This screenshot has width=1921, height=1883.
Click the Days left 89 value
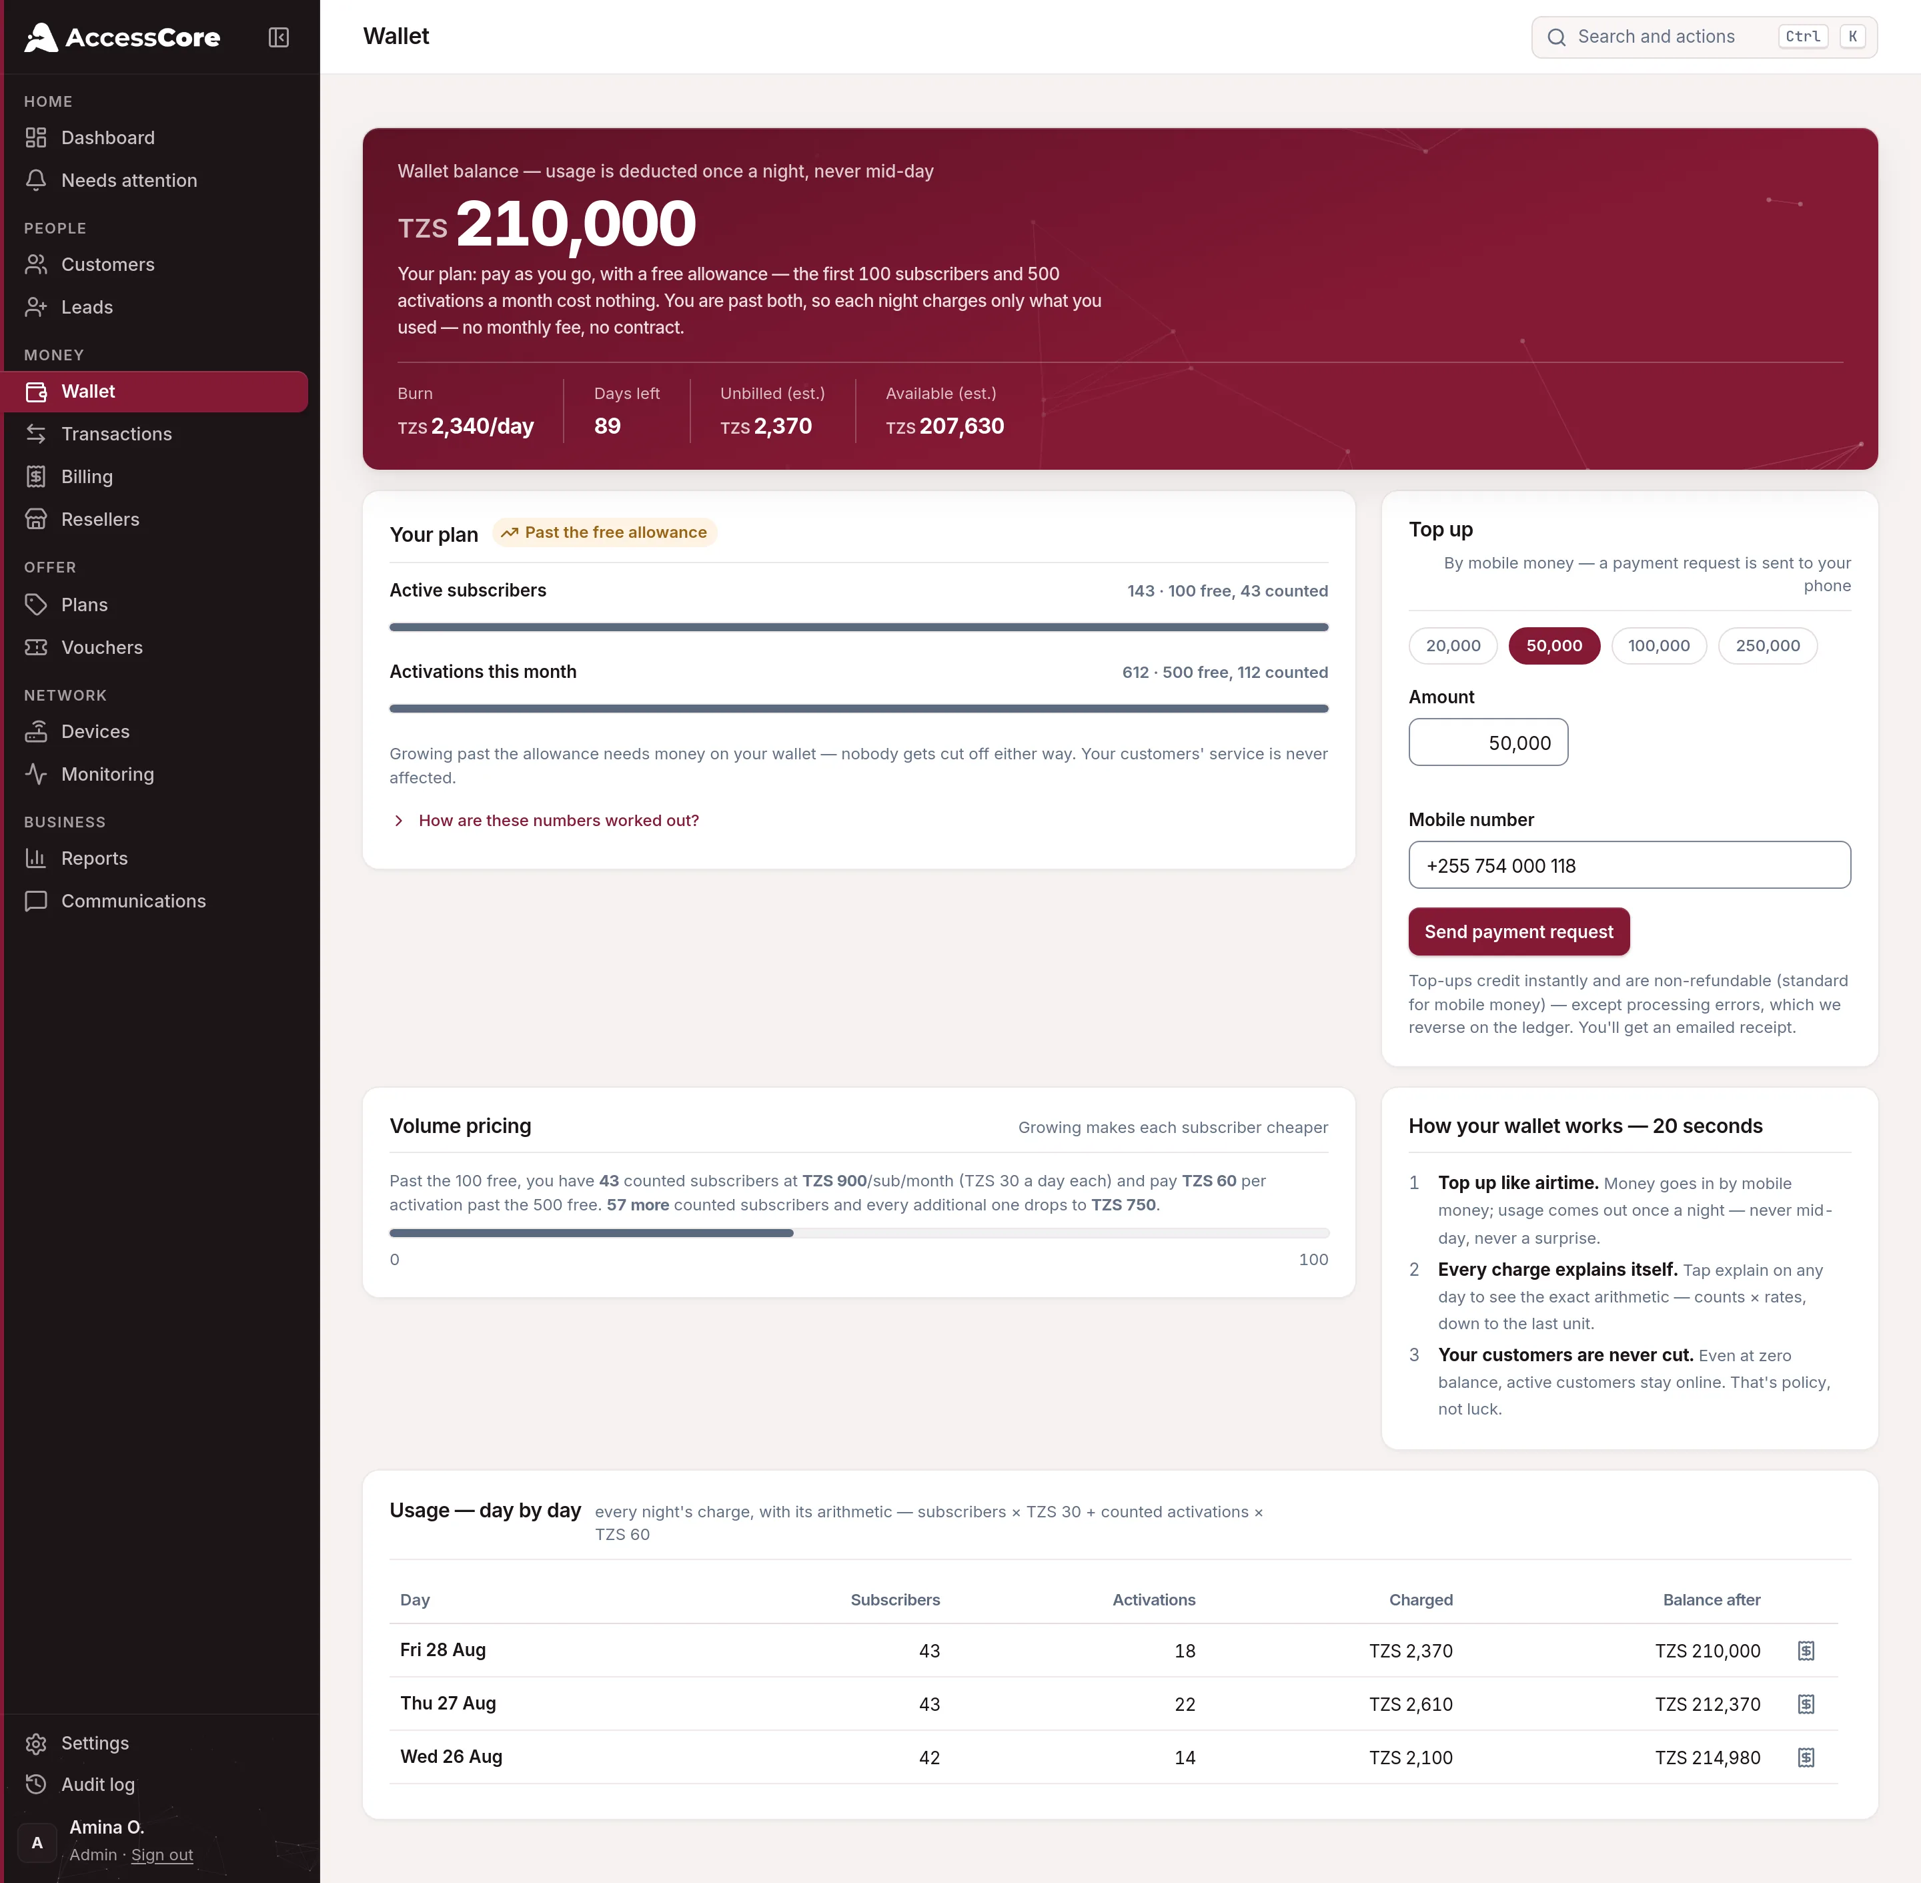(607, 426)
